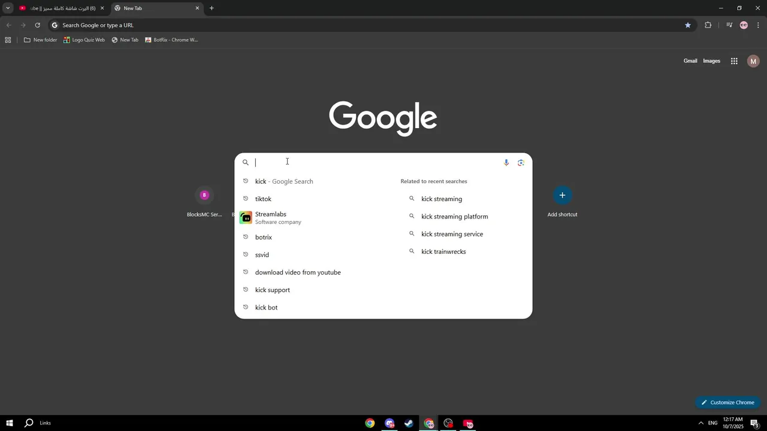
Task: Open the Chrome three-dot menu
Action: click(758, 25)
